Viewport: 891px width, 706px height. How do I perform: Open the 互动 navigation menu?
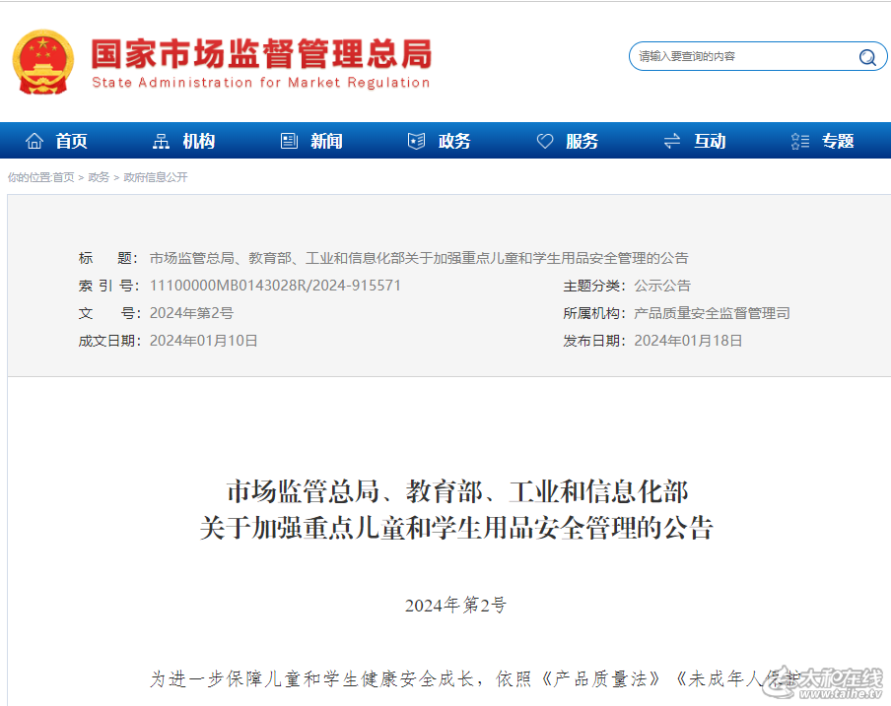[711, 141]
